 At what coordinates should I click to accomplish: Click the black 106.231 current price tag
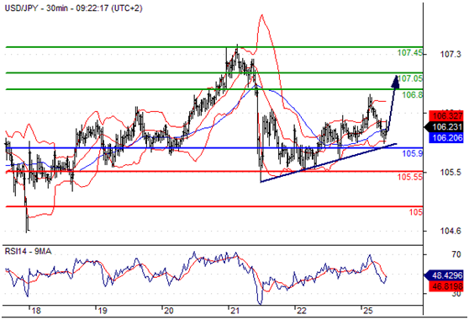[x=444, y=127]
